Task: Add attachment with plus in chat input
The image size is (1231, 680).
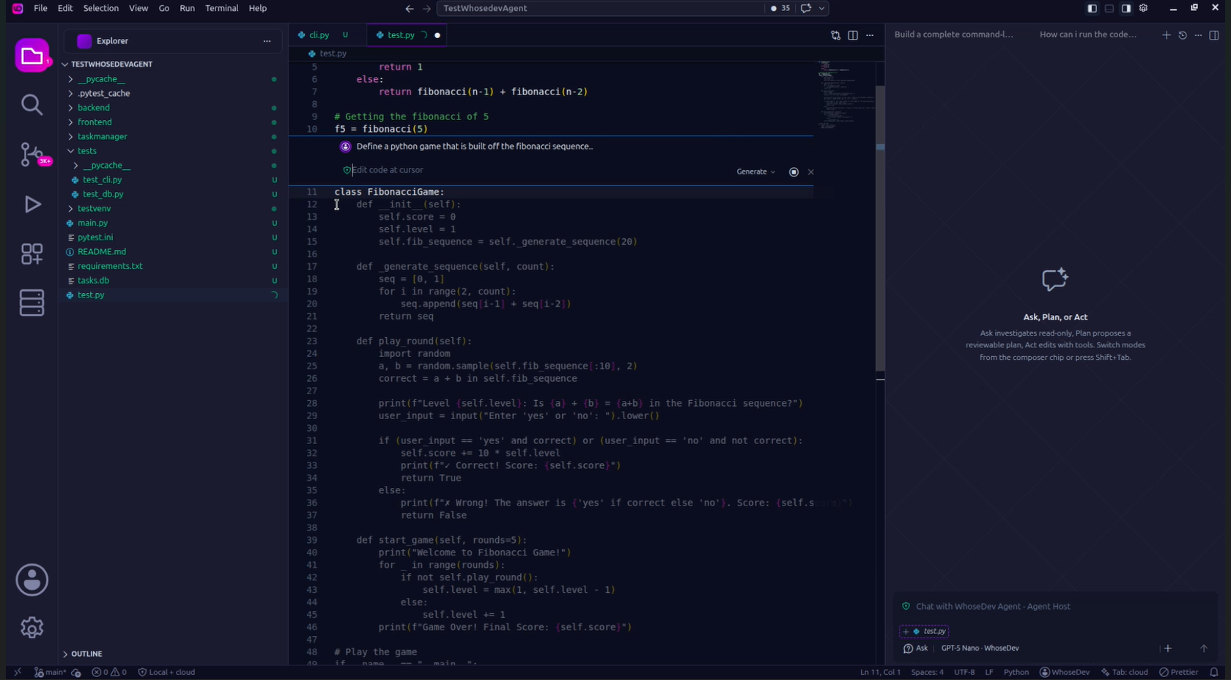Action: [x=1168, y=648]
